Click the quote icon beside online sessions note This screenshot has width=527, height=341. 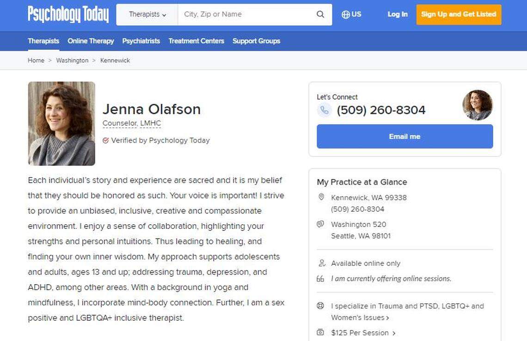click(321, 278)
